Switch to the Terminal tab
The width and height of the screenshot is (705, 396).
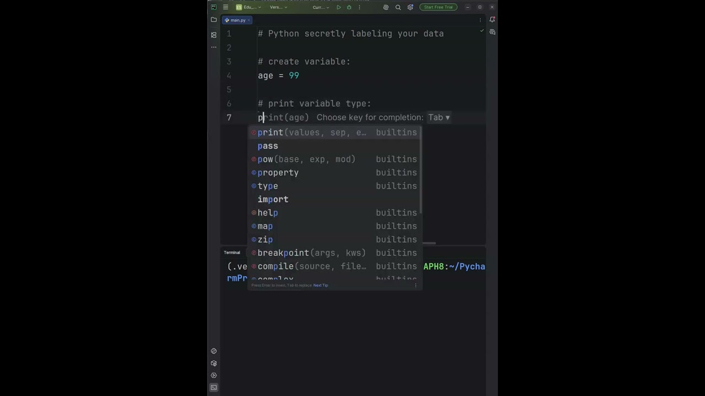pyautogui.click(x=232, y=252)
